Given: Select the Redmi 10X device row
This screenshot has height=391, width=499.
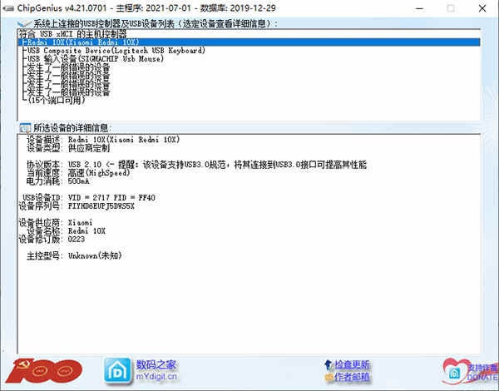Looking at the screenshot, I should [x=249, y=42].
